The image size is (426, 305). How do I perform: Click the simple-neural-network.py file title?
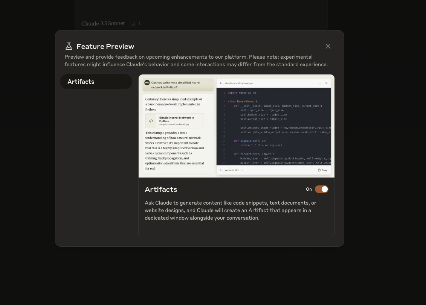239,83
